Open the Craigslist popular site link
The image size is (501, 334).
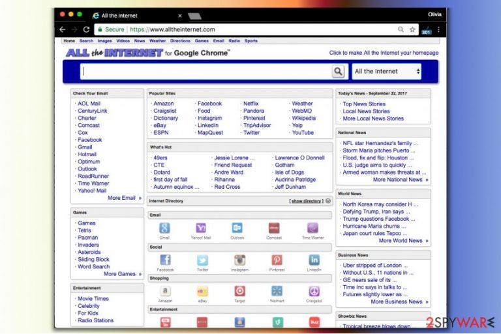tap(164, 111)
